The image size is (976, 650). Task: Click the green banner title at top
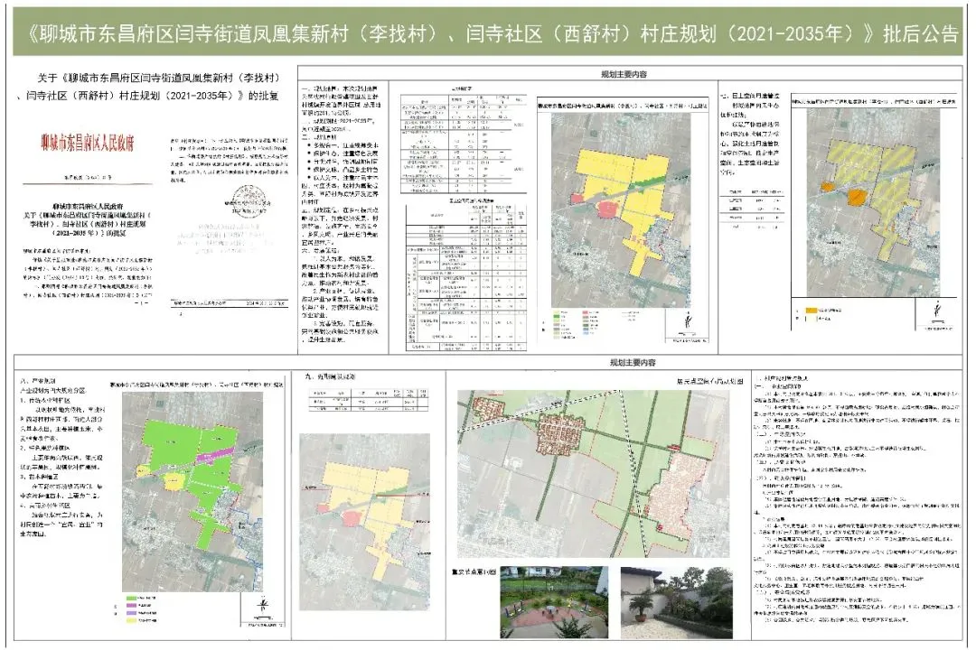coord(488,34)
